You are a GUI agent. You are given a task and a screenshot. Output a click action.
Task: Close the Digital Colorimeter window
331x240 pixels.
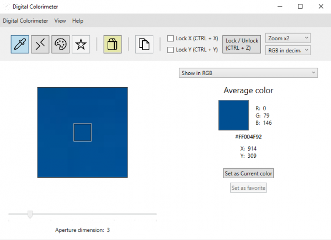pyautogui.click(x=321, y=7)
